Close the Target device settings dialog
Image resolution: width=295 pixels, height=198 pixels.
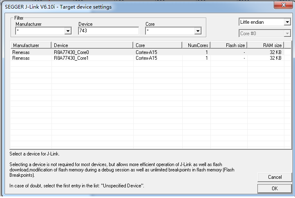tap(283, 5)
